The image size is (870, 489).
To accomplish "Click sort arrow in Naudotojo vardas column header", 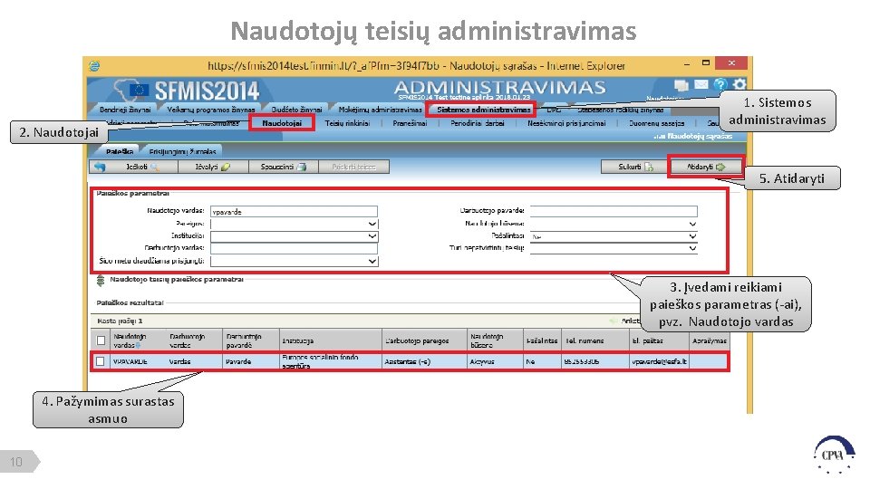I will (138, 345).
